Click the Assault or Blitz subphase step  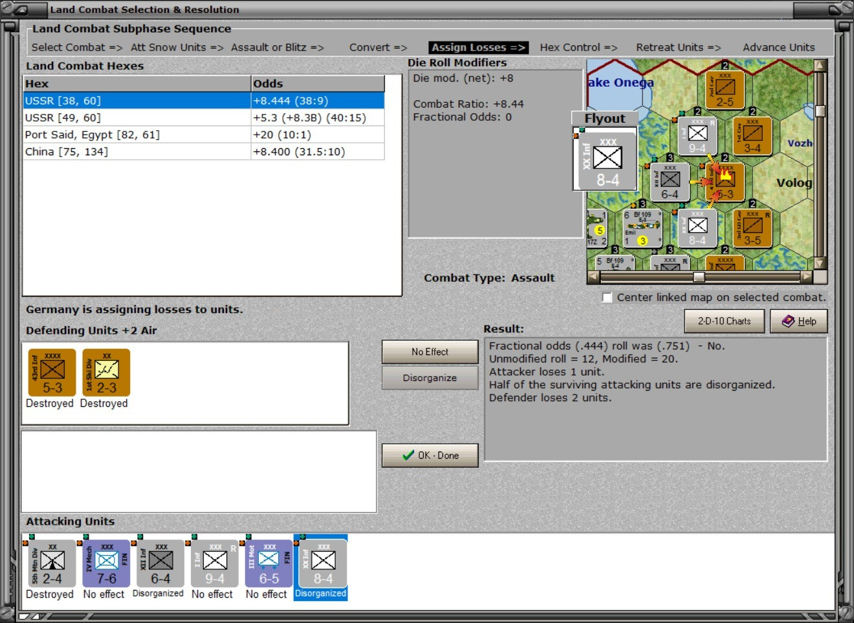(278, 47)
